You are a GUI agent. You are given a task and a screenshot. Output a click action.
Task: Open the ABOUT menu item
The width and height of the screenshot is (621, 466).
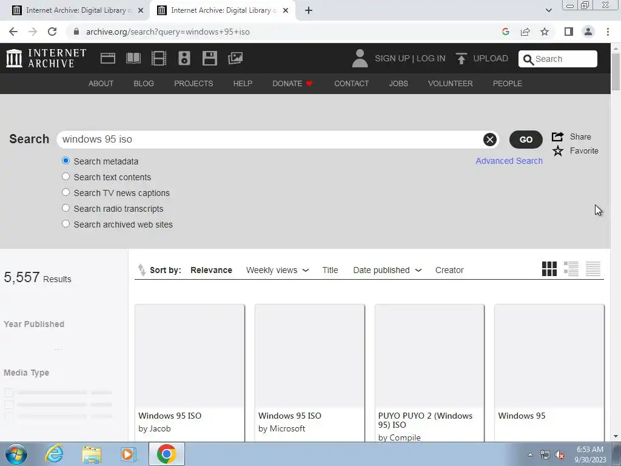101,84
